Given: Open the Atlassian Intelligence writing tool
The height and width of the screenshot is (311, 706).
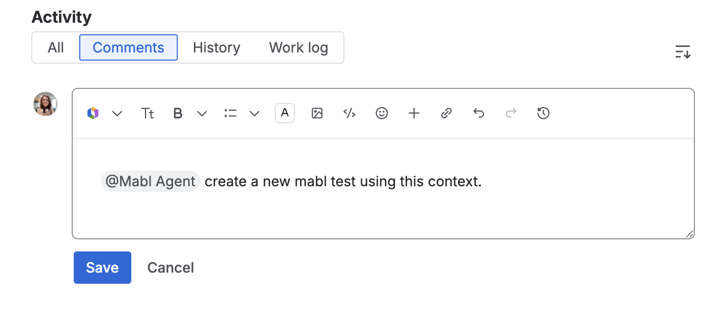Looking at the screenshot, I should pyautogui.click(x=92, y=113).
